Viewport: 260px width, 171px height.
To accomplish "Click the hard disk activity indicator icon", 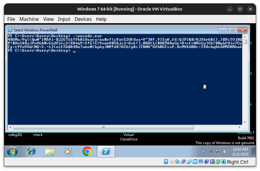I will (x=166, y=162).
